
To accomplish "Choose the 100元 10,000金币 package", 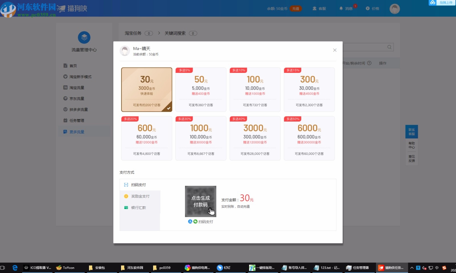I will (255, 89).
